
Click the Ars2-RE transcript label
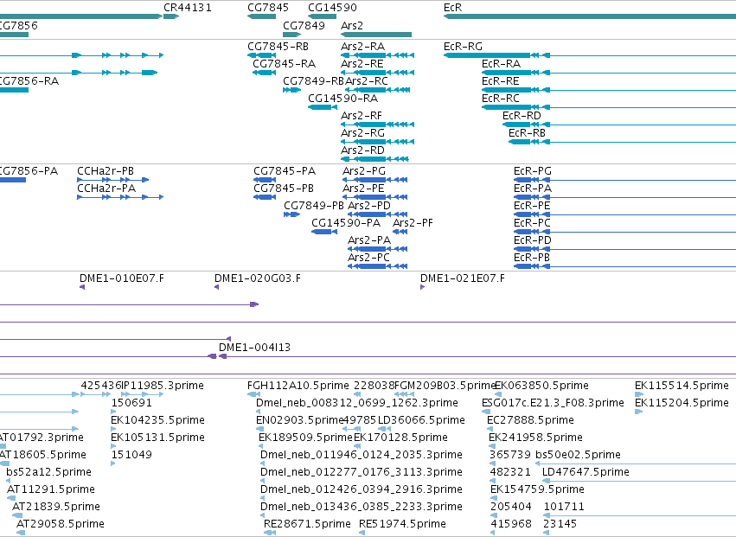[x=362, y=64]
